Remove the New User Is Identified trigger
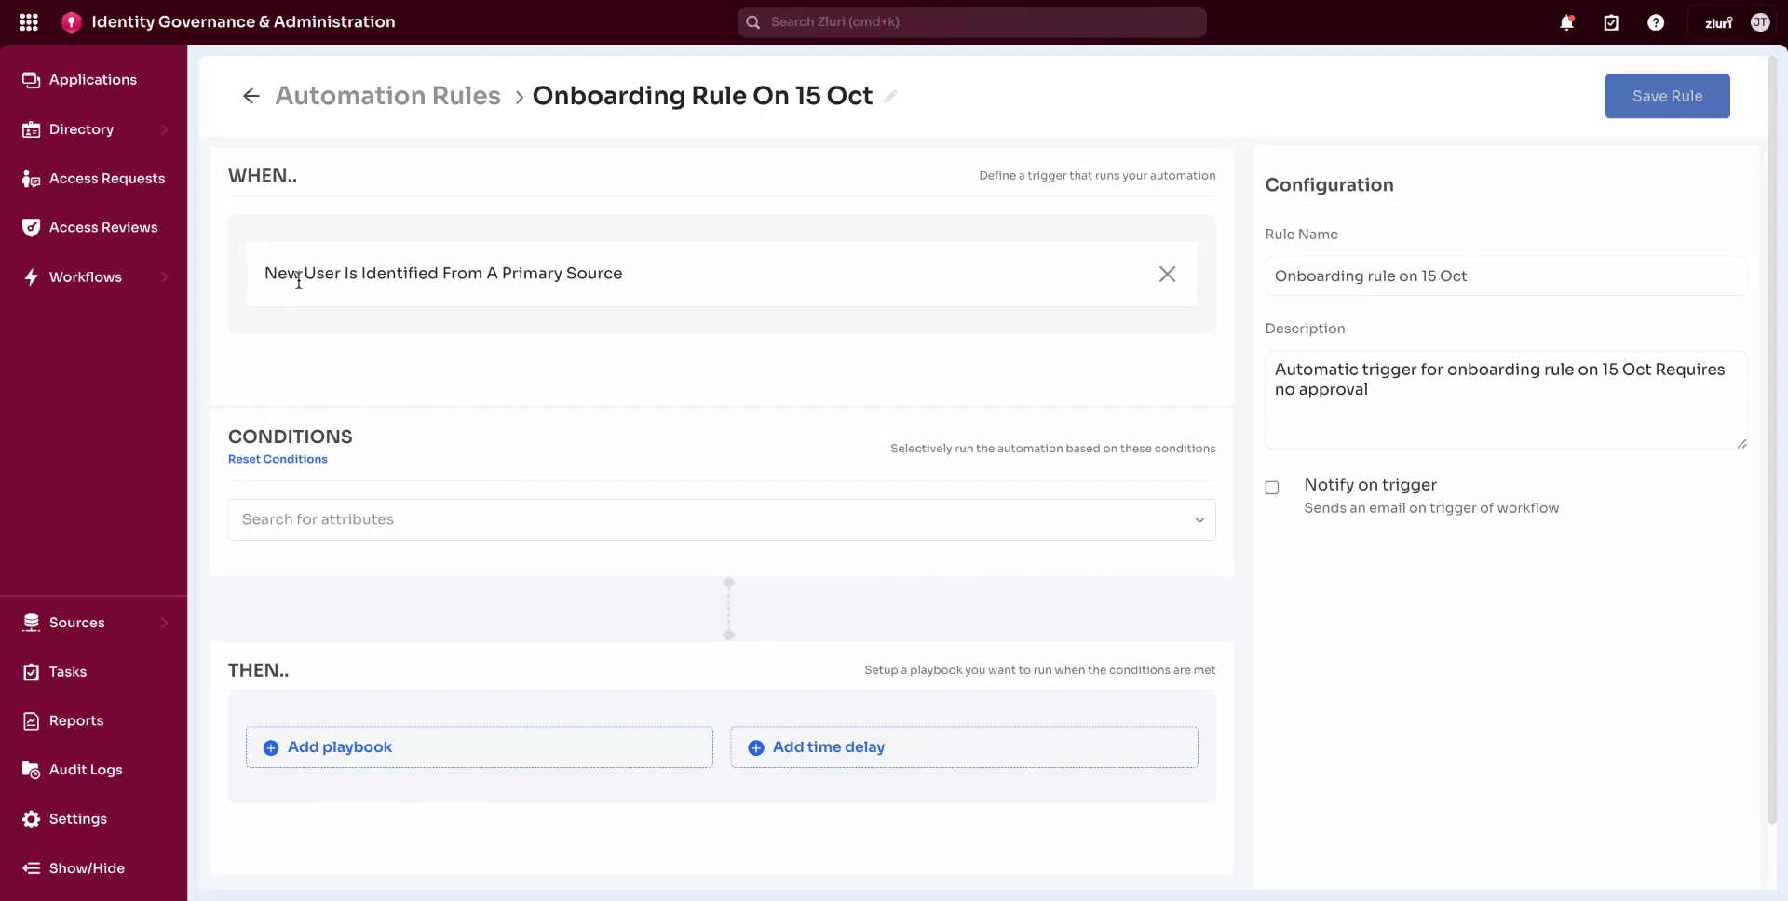The image size is (1788, 901). [x=1167, y=274]
